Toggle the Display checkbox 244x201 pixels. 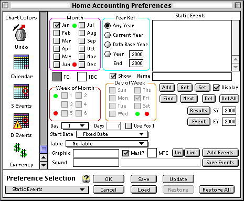pyautogui.click(x=216, y=88)
